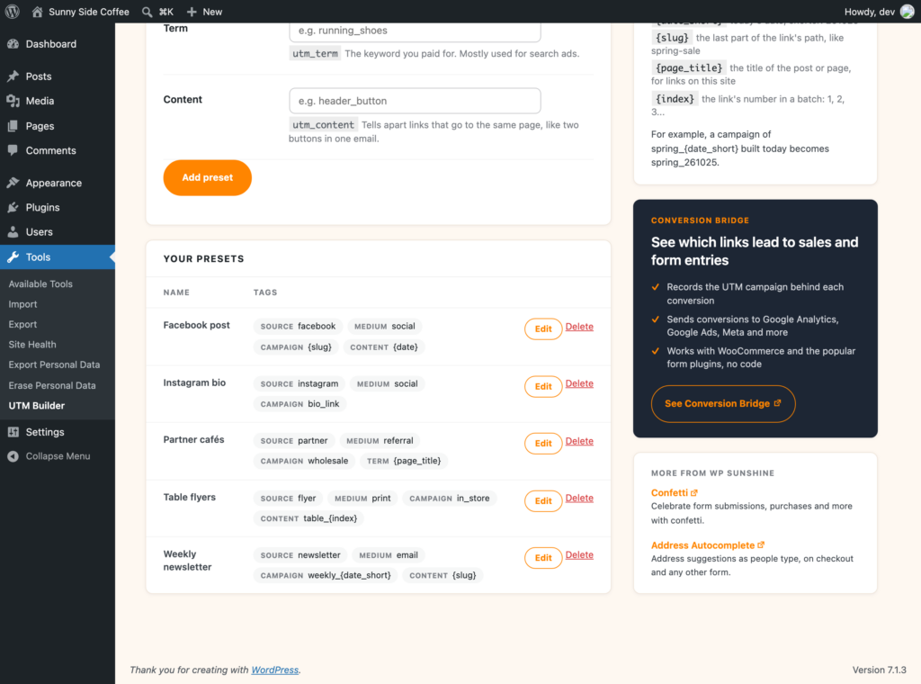Open search with the magnifier icon
Image resolution: width=921 pixels, height=684 pixels.
(x=147, y=12)
